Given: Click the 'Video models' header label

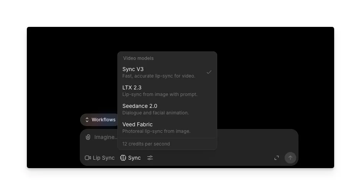Looking at the screenshot, I should pos(138,58).
